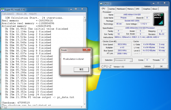171x110 pixels.
Task: Click the Specification field text
Action: click(x=140, y=28)
